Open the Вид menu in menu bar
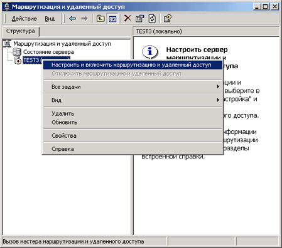The height and width of the screenshot is (248, 282). point(50,19)
